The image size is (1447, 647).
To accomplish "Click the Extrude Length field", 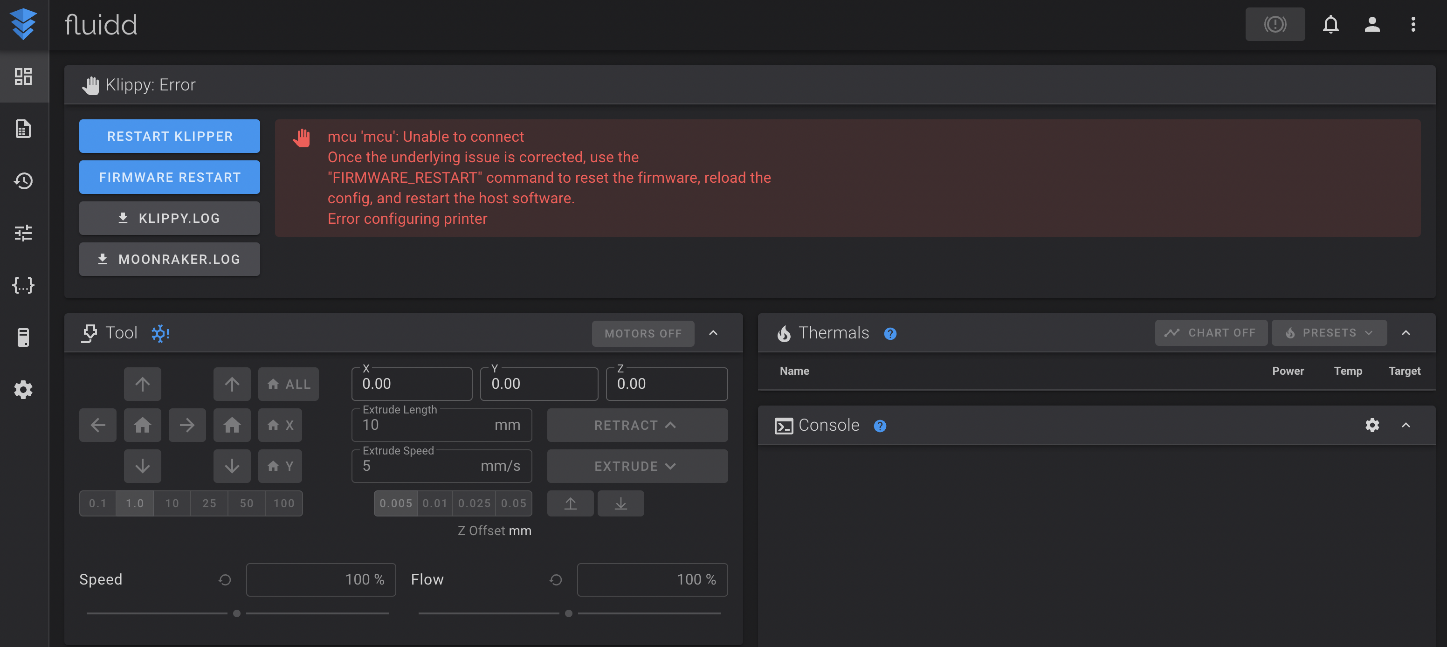I will point(441,425).
